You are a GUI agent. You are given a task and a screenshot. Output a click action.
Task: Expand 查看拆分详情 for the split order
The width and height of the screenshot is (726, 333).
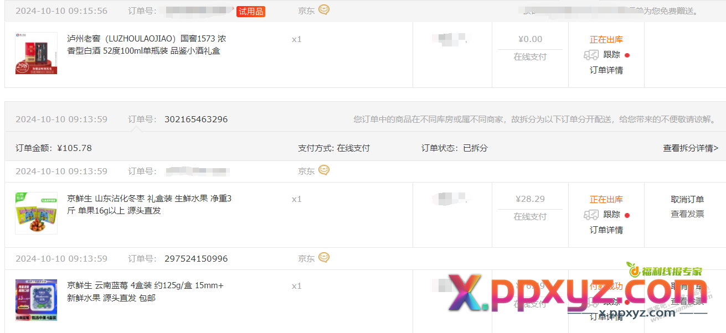[691, 148]
